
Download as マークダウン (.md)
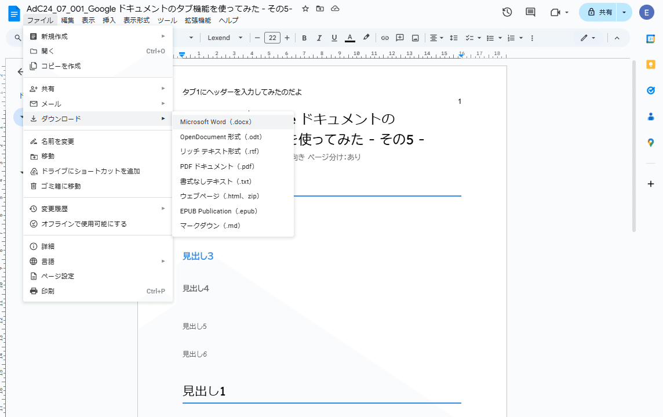click(x=233, y=226)
